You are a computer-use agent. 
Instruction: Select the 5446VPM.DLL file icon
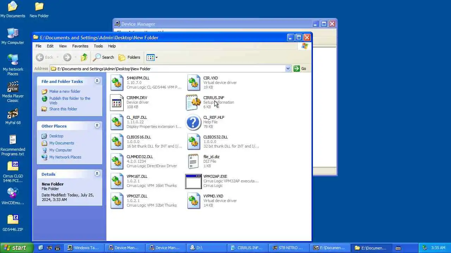click(x=117, y=83)
